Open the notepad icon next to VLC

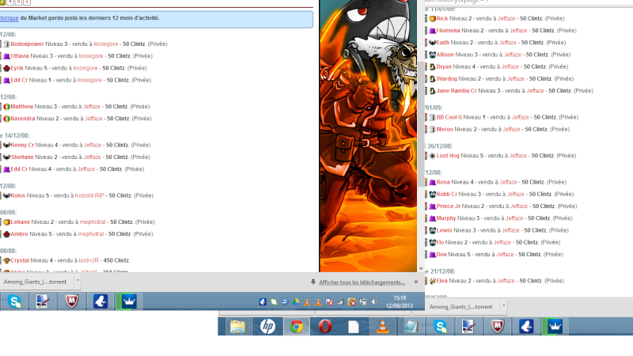click(411, 326)
